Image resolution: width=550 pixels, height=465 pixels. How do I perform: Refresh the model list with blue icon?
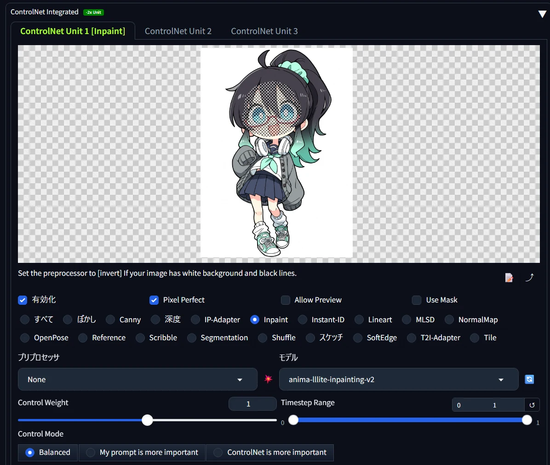529,379
